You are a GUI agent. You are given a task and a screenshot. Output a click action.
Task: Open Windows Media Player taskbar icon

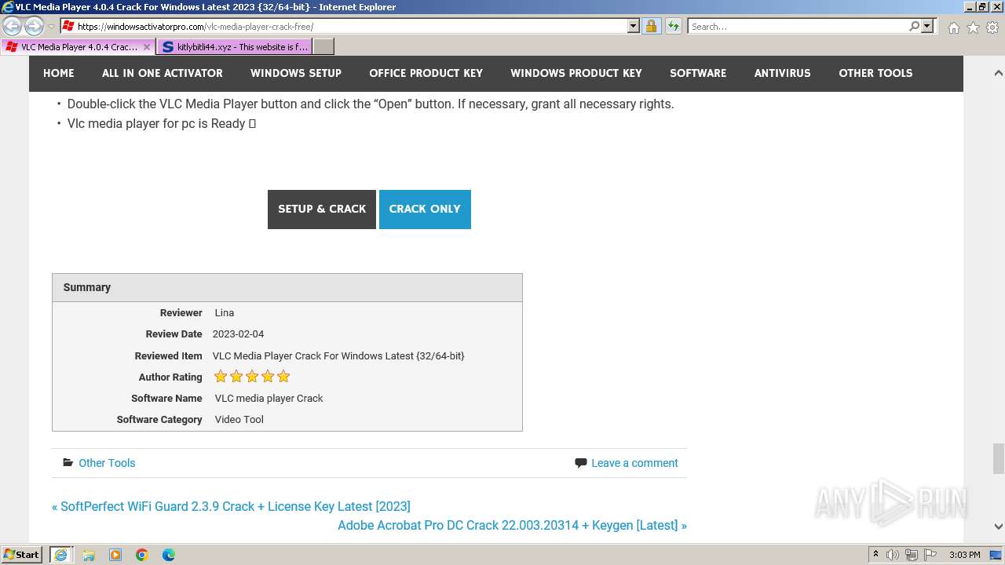[x=115, y=555]
